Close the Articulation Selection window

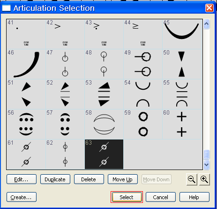coord(210,8)
